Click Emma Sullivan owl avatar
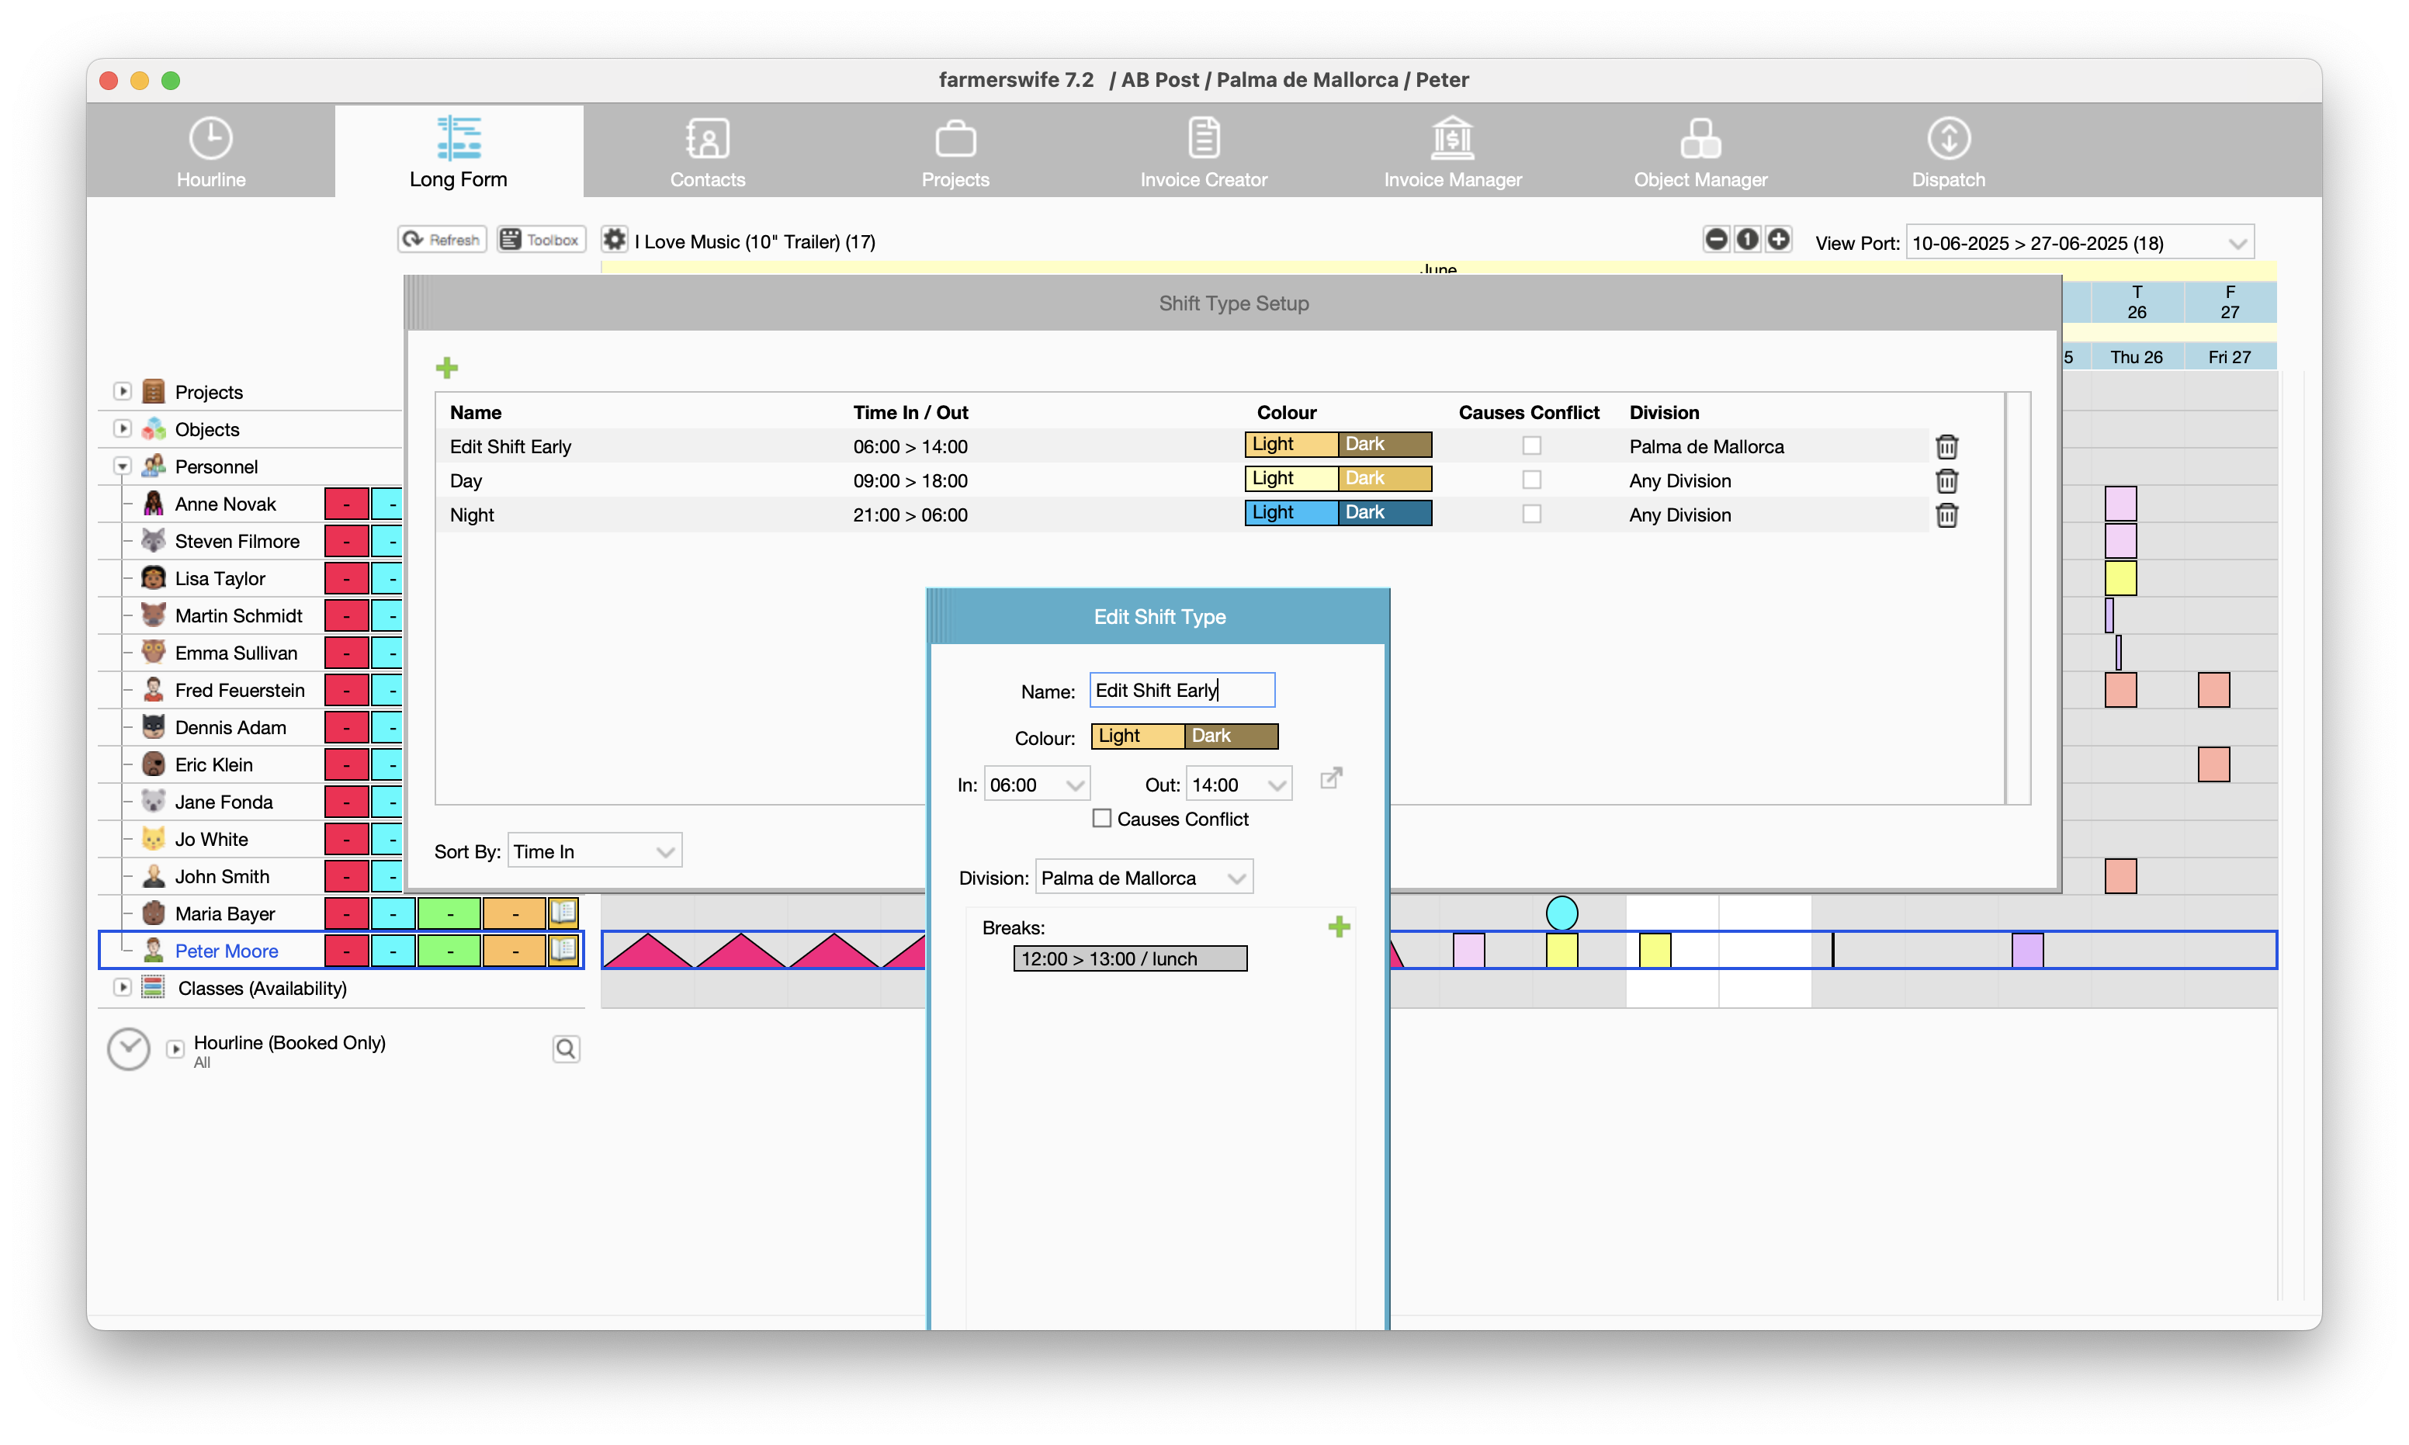The width and height of the screenshot is (2409, 1445). pyautogui.click(x=154, y=651)
